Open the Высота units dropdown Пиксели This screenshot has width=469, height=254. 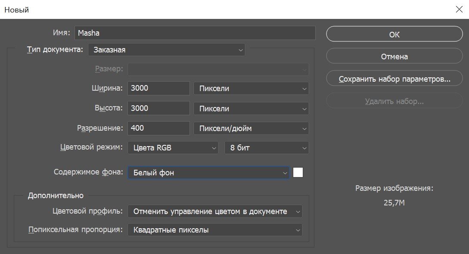(251, 108)
